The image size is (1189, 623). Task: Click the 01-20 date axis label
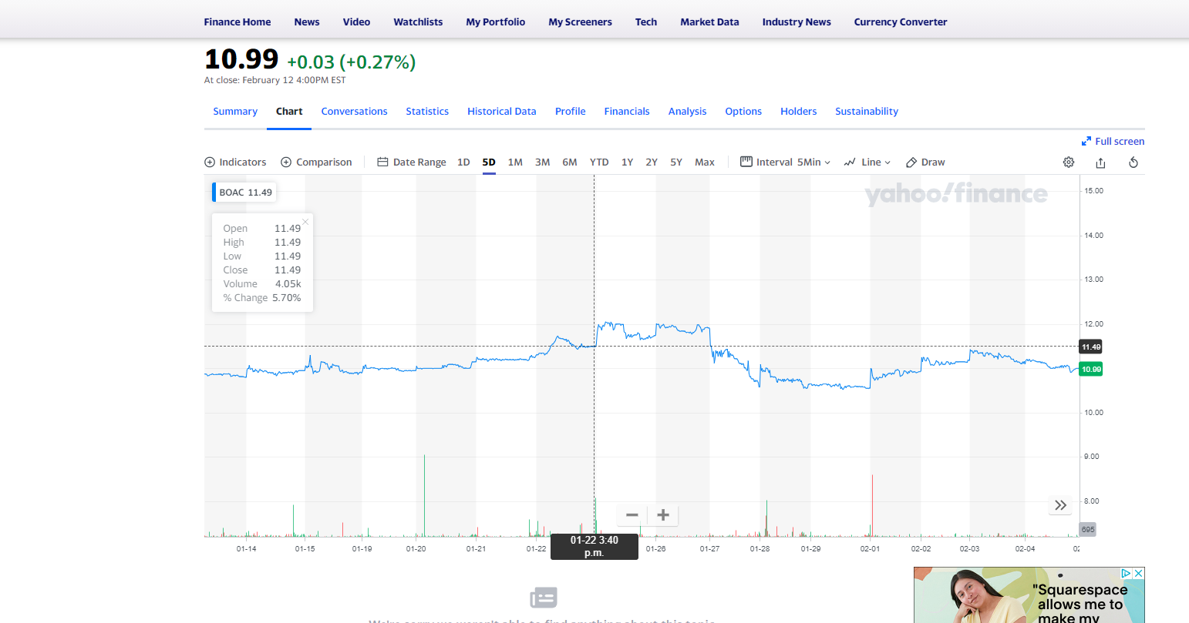tap(416, 549)
